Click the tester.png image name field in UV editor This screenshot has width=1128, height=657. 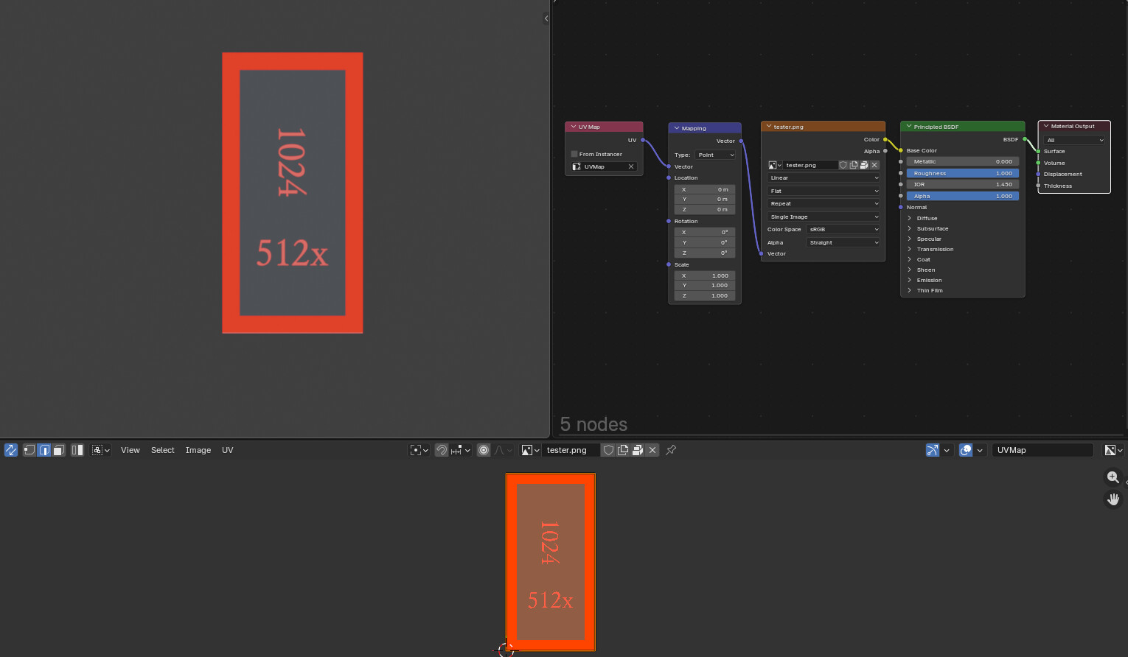coord(571,450)
